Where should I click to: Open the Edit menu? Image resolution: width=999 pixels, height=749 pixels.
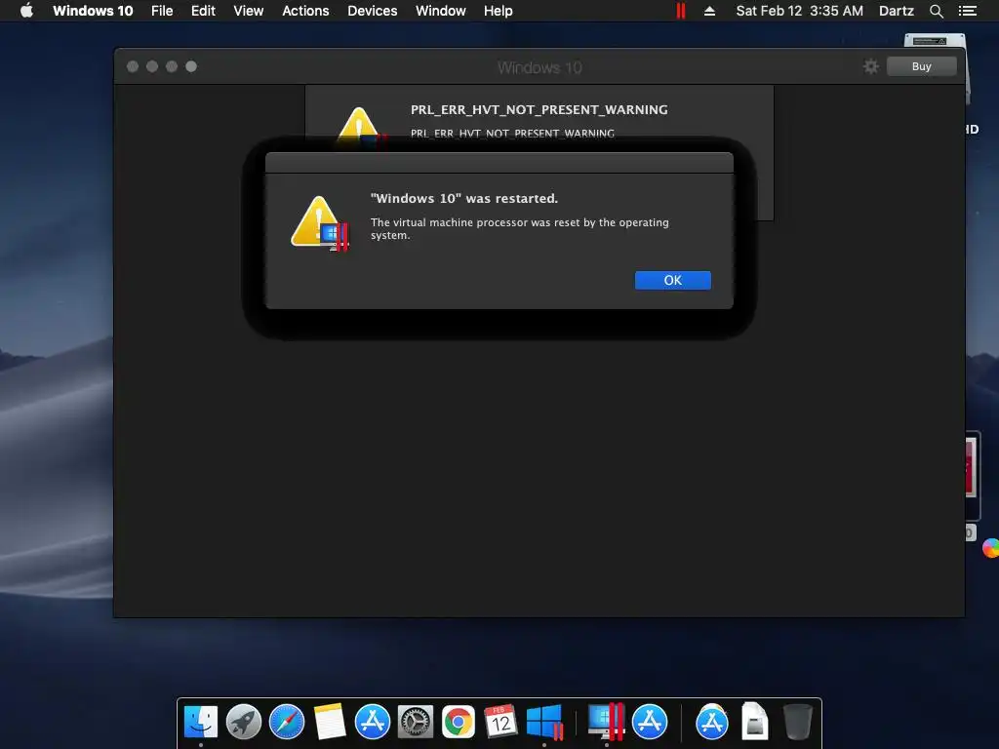tap(203, 11)
